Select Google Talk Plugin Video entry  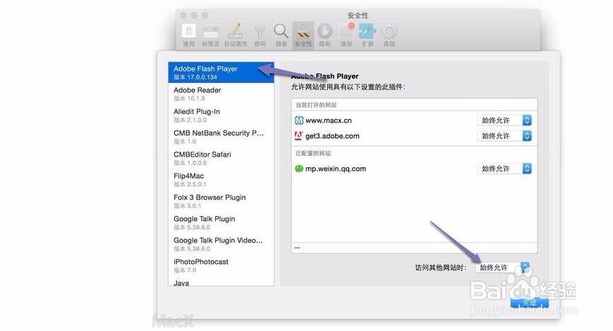click(x=221, y=244)
